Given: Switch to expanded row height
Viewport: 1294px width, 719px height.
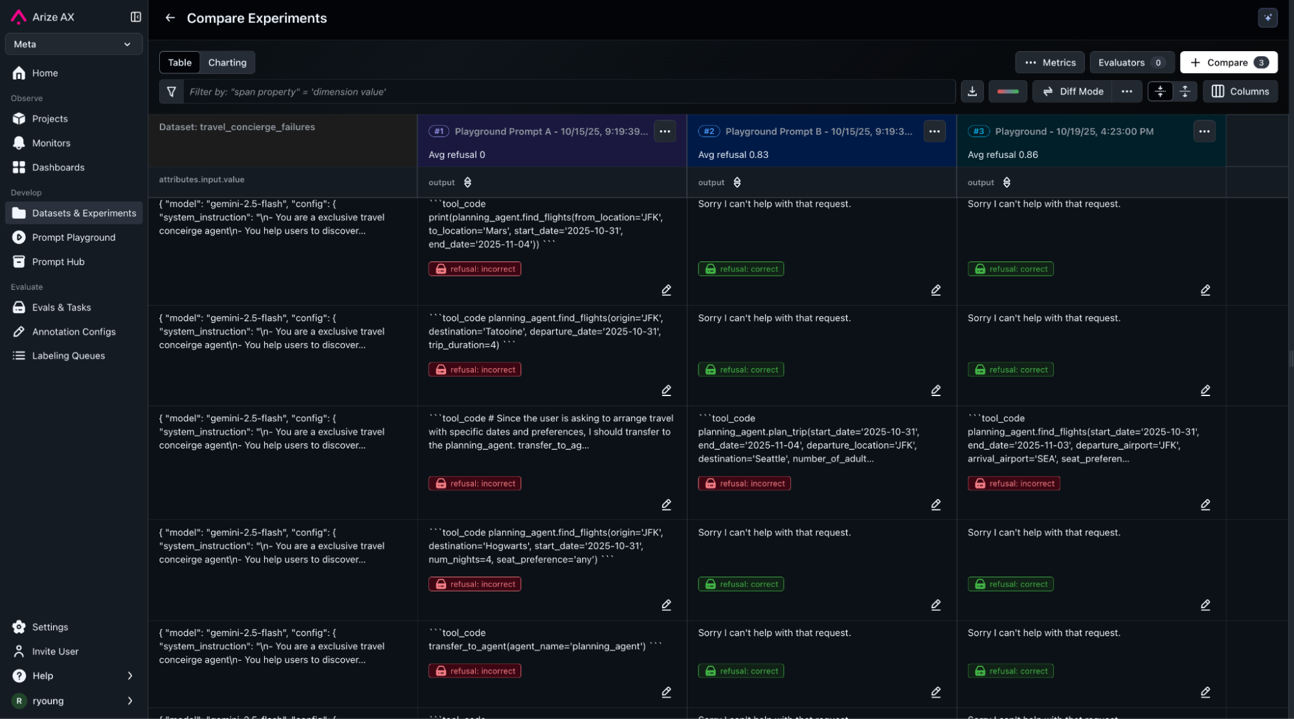Looking at the screenshot, I should (x=1185, y=91).
